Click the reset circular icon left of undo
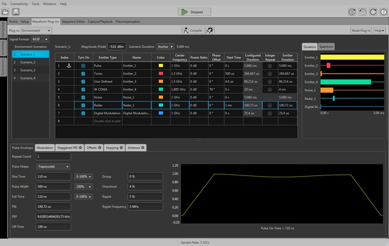 (352, 12)
